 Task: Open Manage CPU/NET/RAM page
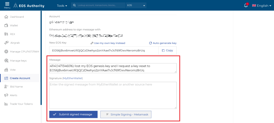(x=24, y=51)
